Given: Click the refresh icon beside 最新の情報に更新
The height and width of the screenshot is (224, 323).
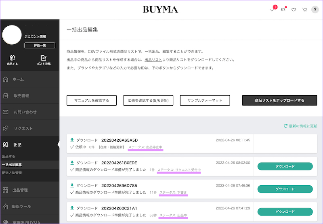Looking at the screenshot, I should 285,126.
